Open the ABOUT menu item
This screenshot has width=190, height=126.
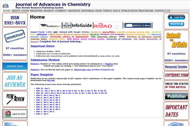16,11
